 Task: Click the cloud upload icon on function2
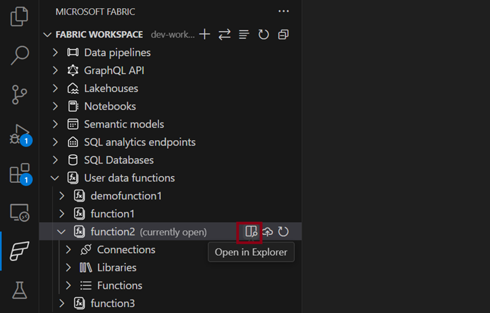click(268, 232)
